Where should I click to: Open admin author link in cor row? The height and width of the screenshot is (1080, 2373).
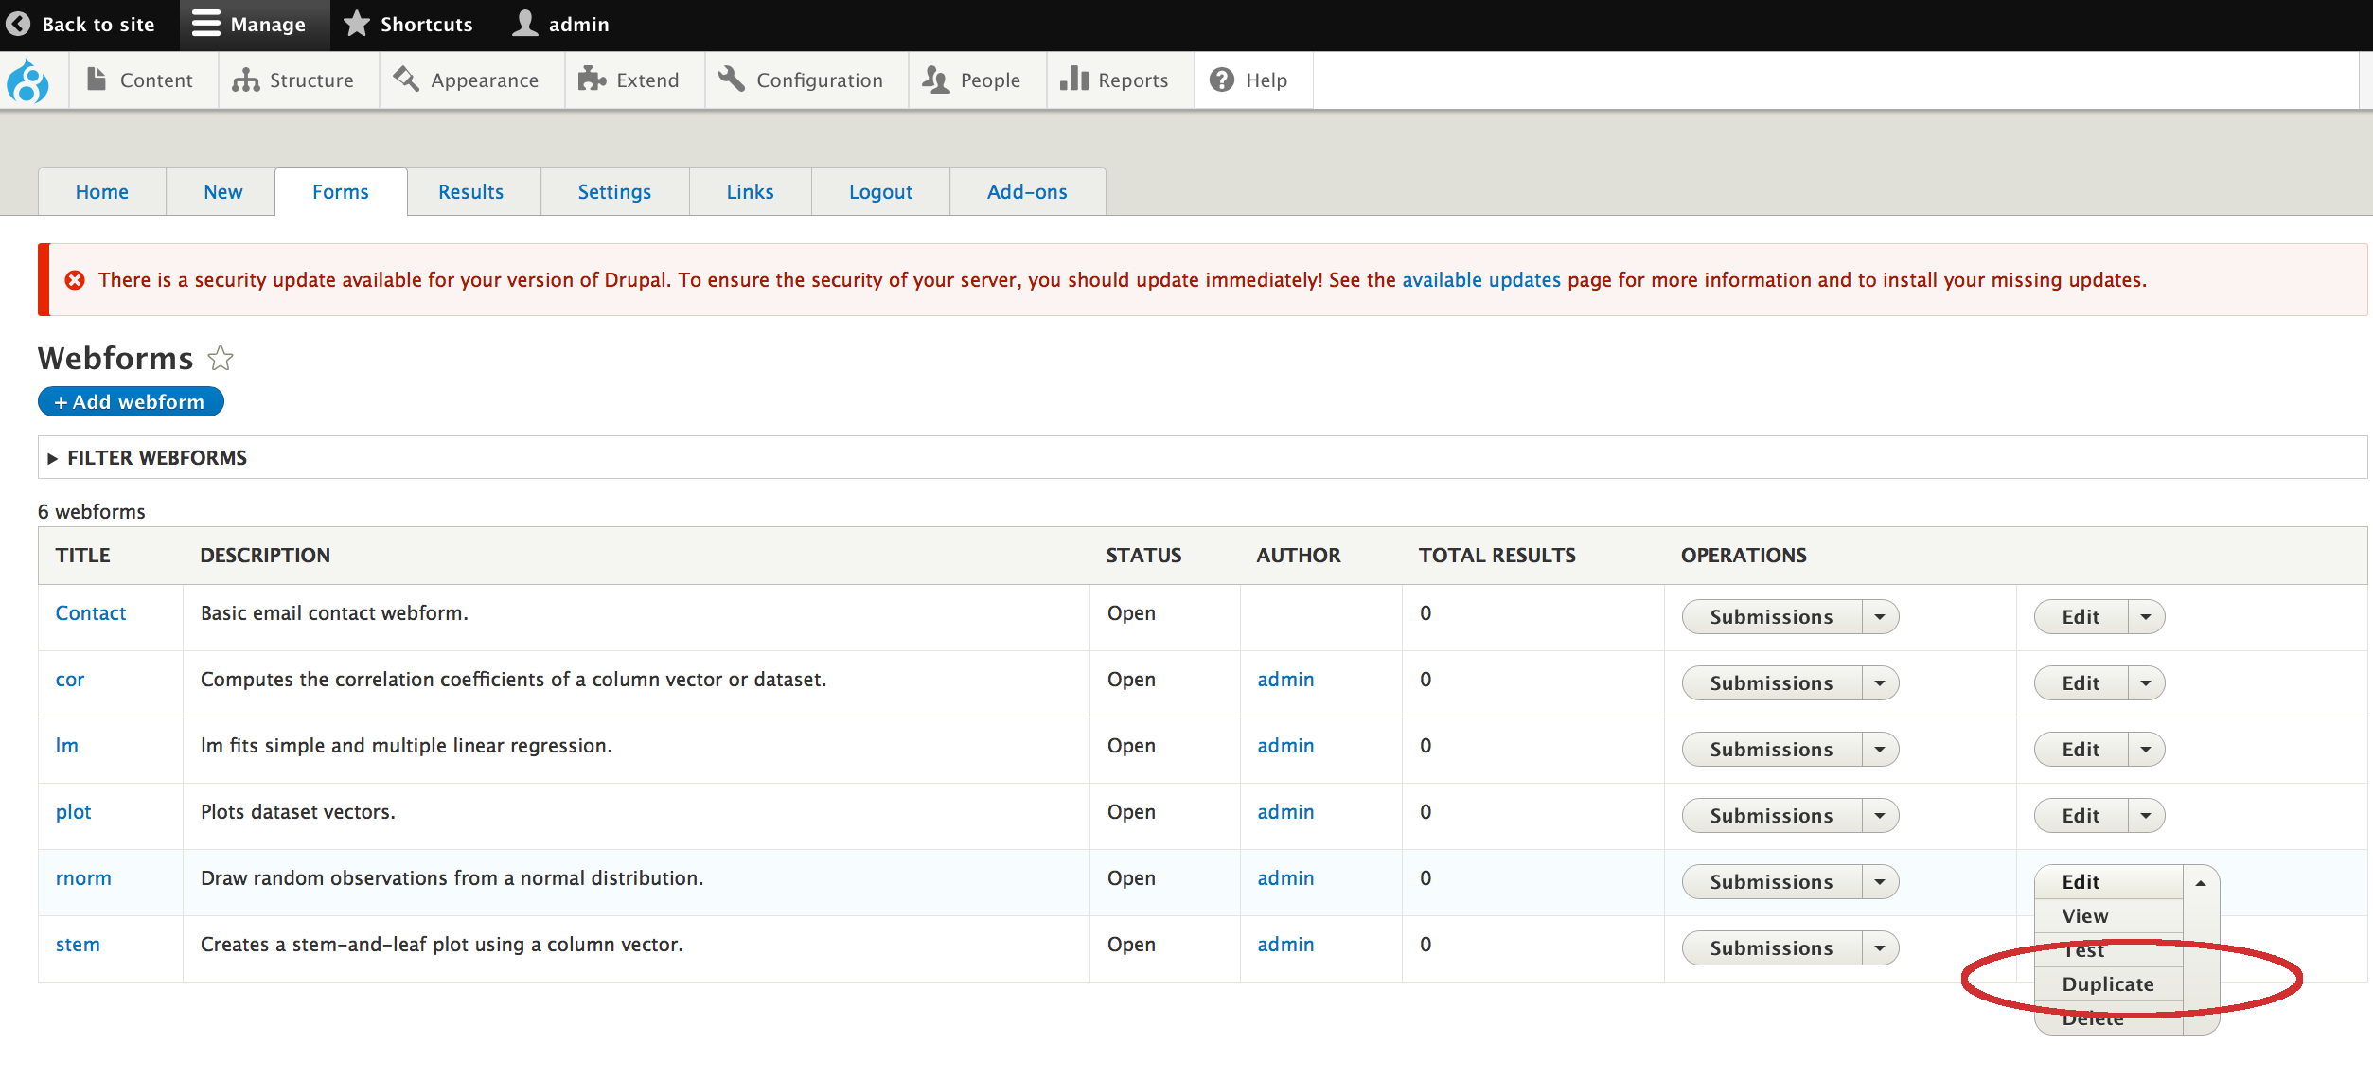1285,680
